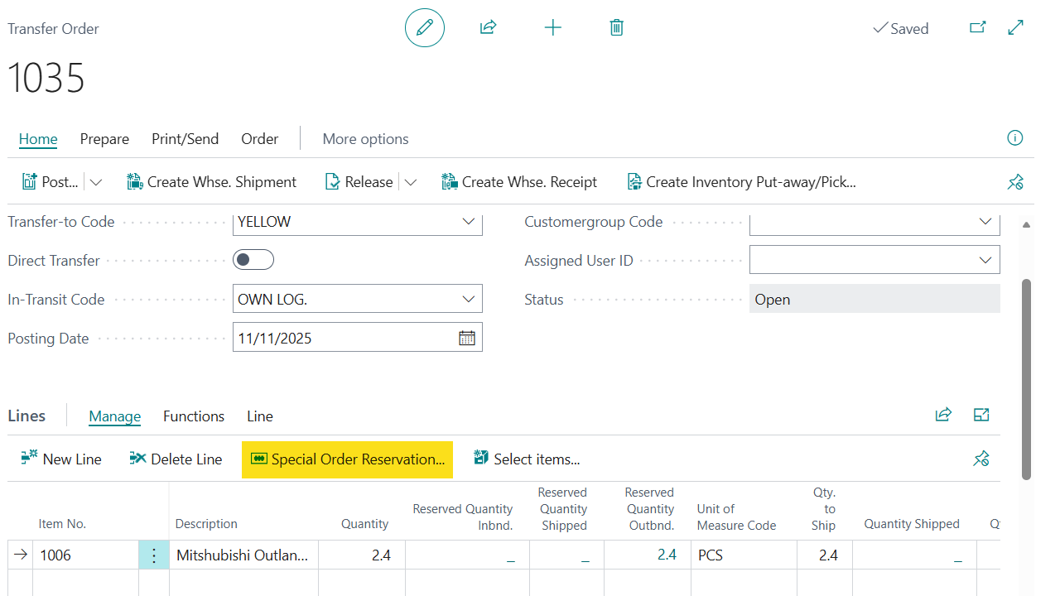1060x596 pixels.
Task: Open the More options menu
Action: click(365, 138)
